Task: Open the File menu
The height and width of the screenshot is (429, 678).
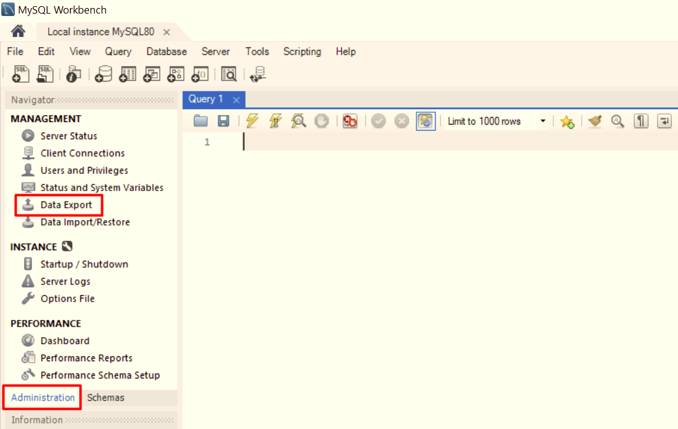Action: coord(15,51)
